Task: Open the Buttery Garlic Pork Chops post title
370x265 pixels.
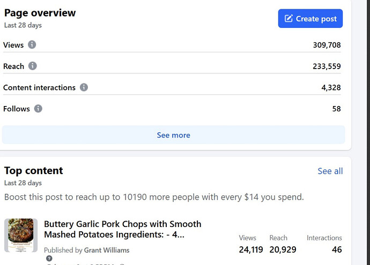Action: 123,229
